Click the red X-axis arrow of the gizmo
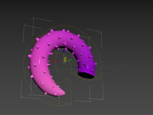The image size is (153, 115). pos(53,61)
